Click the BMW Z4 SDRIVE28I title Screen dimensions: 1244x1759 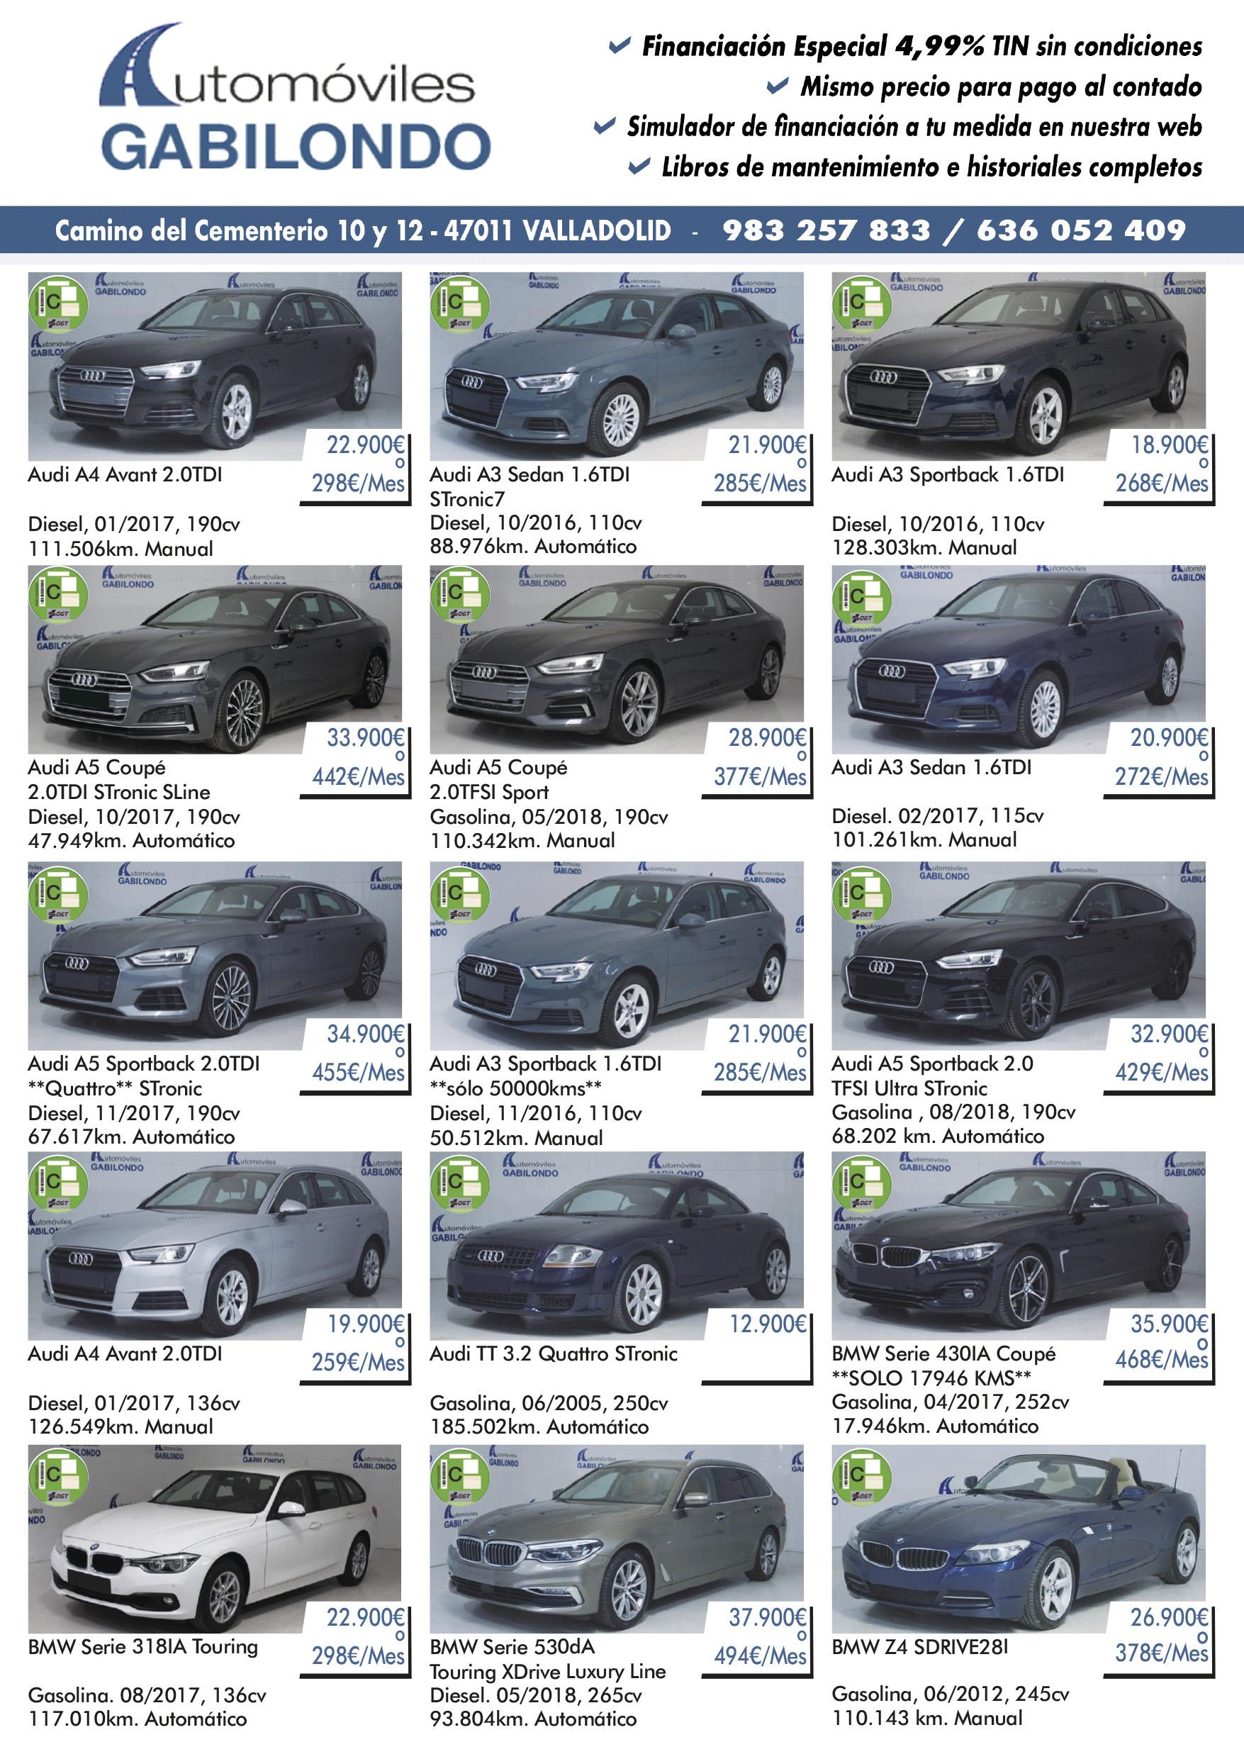click(920, 1646)
